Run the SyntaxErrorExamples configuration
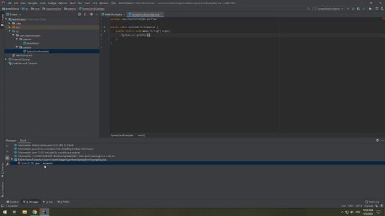Viewport: 385px width, 216px height. pos(348,8)
